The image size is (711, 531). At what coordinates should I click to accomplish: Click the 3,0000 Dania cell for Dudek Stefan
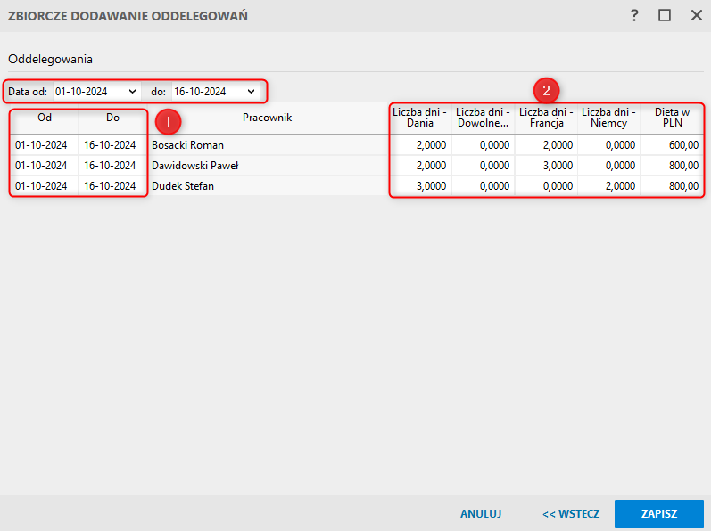(x=420, y=186)
